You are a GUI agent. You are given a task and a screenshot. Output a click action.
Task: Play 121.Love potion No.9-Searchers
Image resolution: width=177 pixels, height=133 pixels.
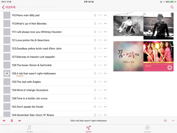click(x=31, y=40)
